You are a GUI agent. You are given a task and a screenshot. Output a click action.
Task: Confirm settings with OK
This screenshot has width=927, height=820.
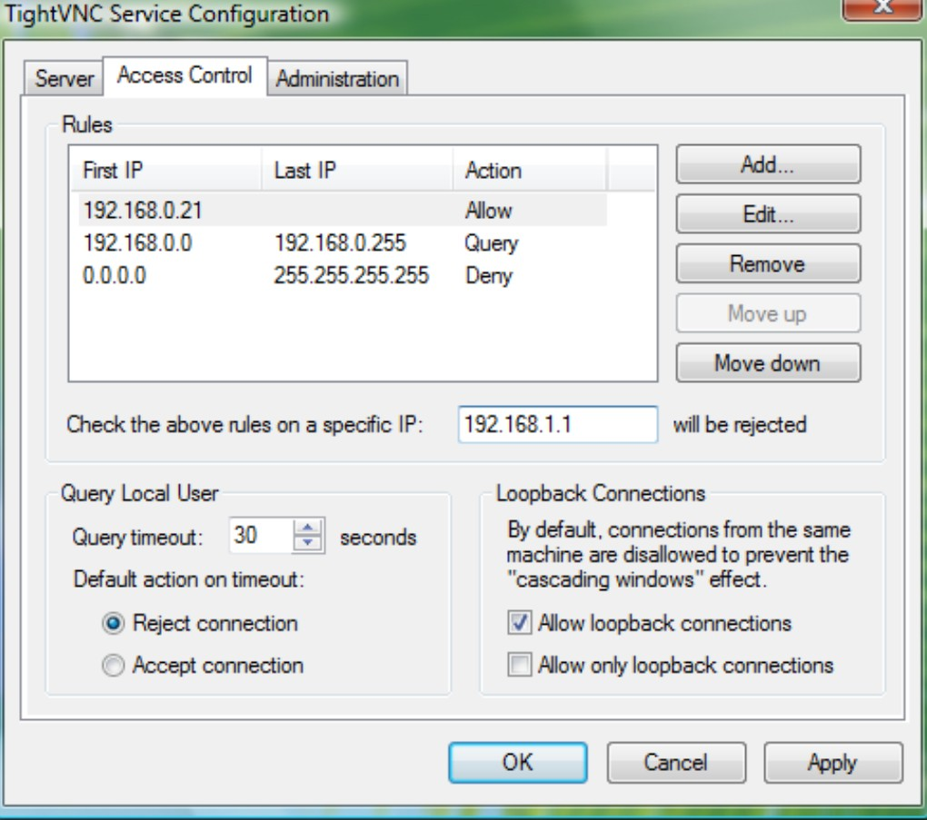tap(517, 762)
